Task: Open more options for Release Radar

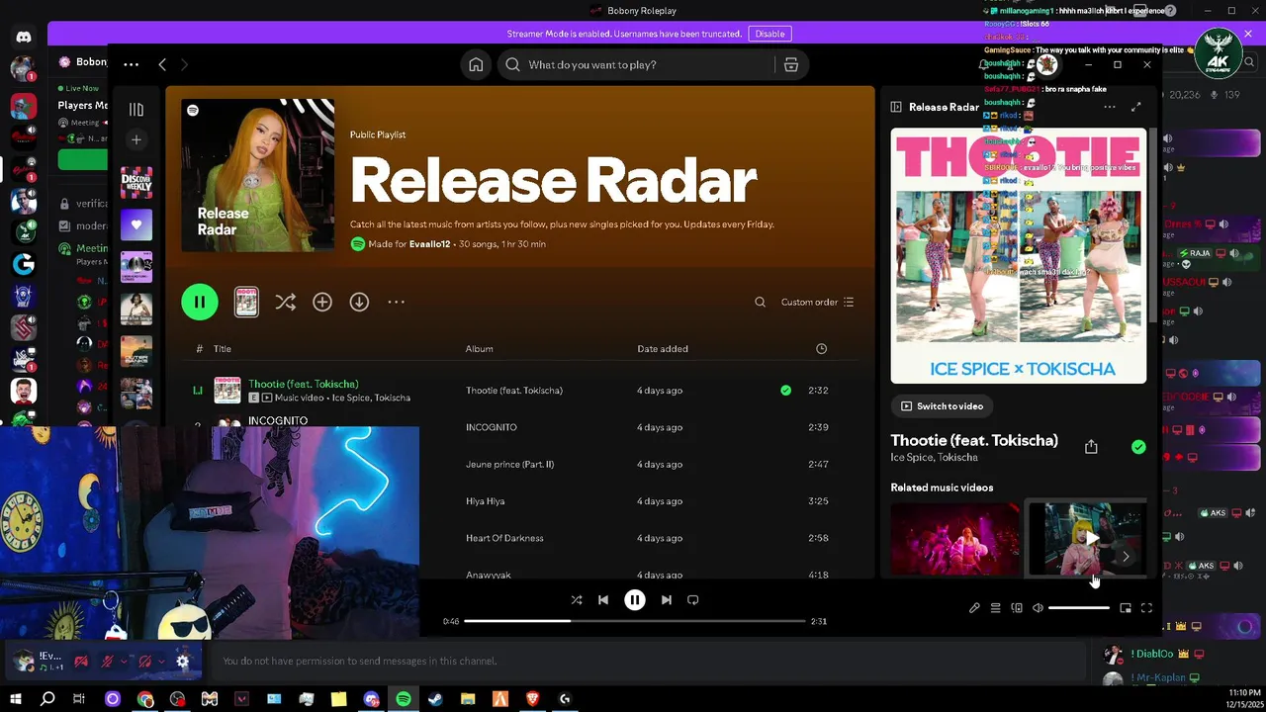Action: tap(396, 302)
